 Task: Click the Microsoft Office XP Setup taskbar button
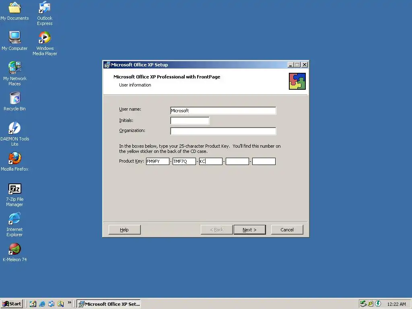pos(109,304)
